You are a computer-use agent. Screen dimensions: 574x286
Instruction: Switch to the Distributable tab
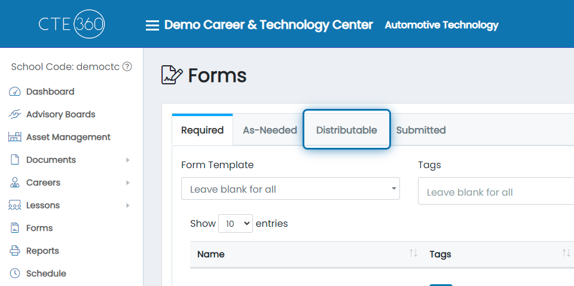click(347, 130)
